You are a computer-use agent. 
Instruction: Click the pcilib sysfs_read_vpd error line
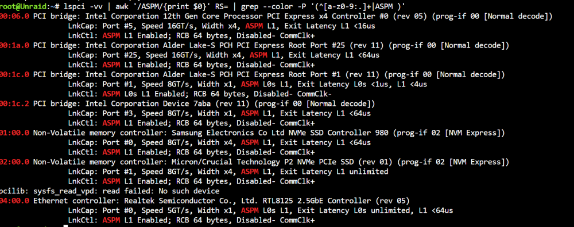(110, 191)
